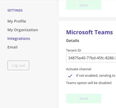Click the 'Teams option will be disabled' text
Viewport: 116px width, 108px height.
89,83
